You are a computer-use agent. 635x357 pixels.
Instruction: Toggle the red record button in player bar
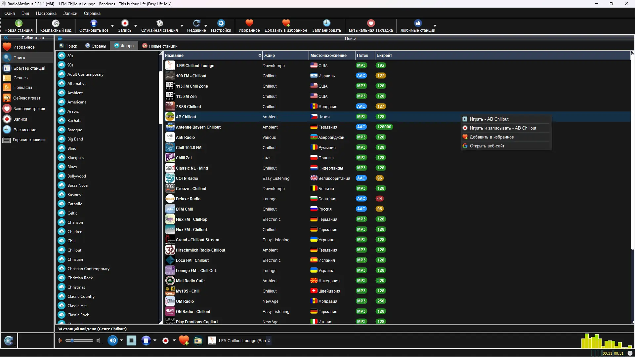pyautogui.click(x=165, y=340)
